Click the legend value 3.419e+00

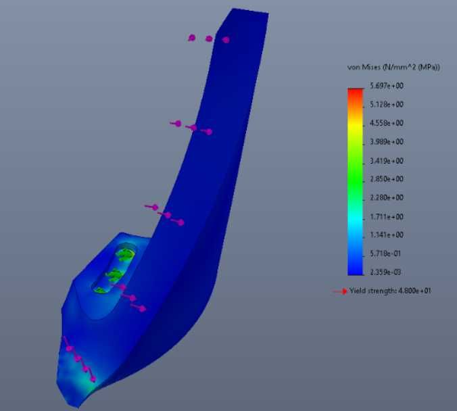tap(387, 161)
